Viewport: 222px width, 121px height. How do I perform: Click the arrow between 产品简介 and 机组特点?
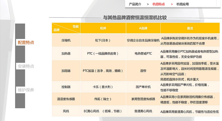pyautogui.click(x=148, y=4)
